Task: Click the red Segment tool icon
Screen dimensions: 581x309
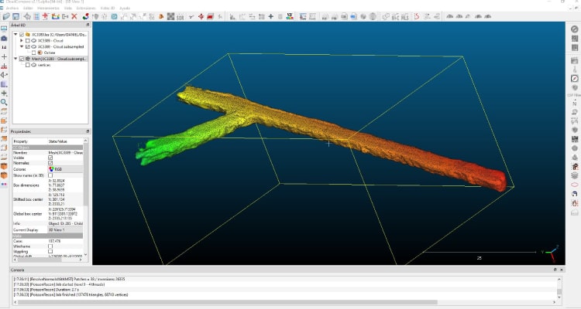Action: point(210,16)
